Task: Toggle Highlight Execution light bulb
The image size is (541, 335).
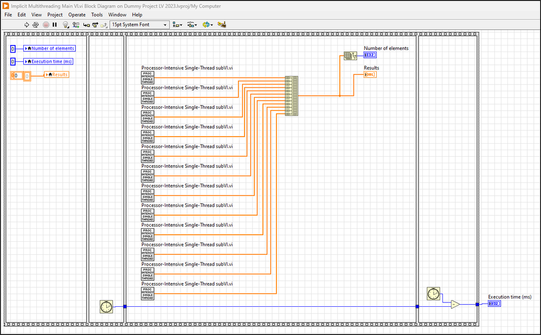Action: coord(66,24)
